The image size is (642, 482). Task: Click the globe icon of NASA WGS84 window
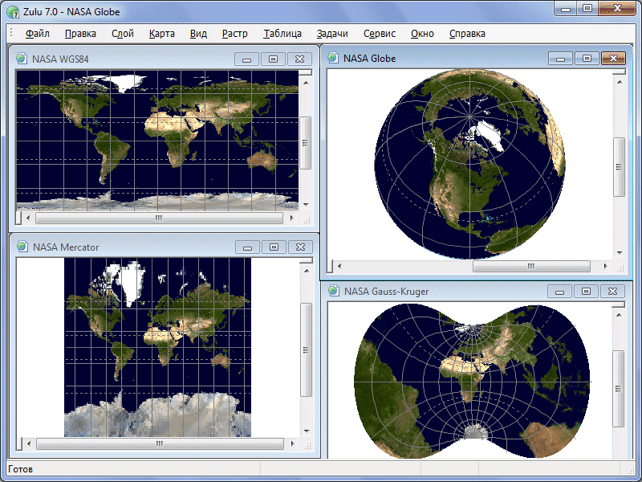pyautogui.click(x=22, y=59)
